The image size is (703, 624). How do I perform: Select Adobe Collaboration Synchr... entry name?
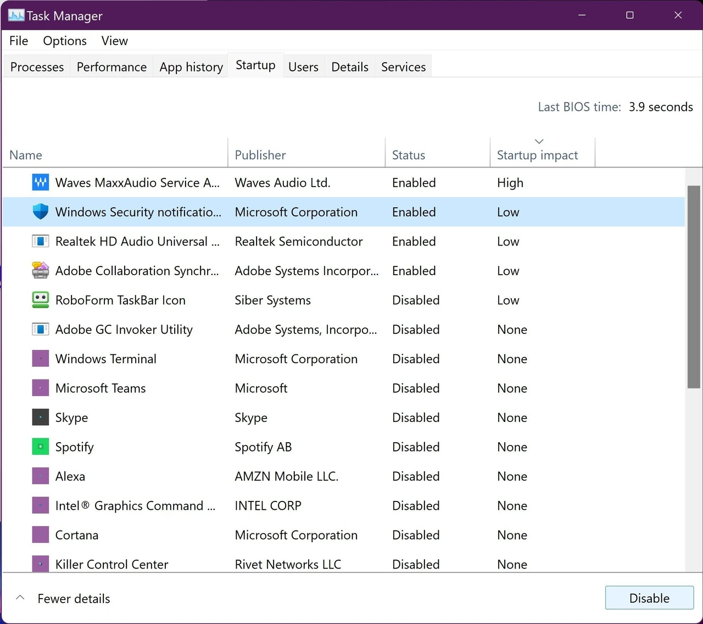pos(137,271)
